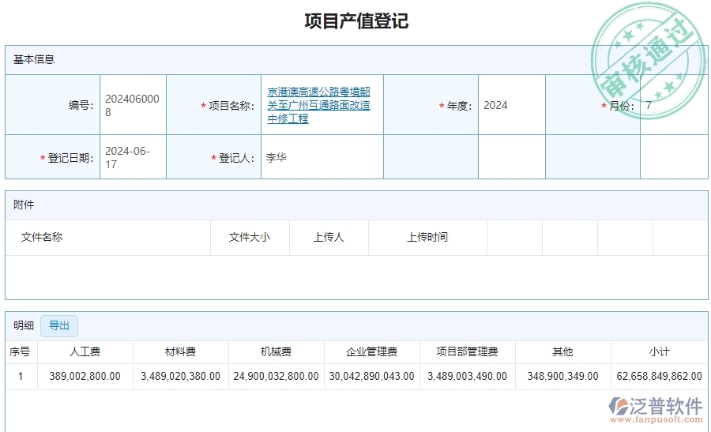Click the 企业管理费 column header
Viewport: 711px width, 432px height.
click(372, 351)
